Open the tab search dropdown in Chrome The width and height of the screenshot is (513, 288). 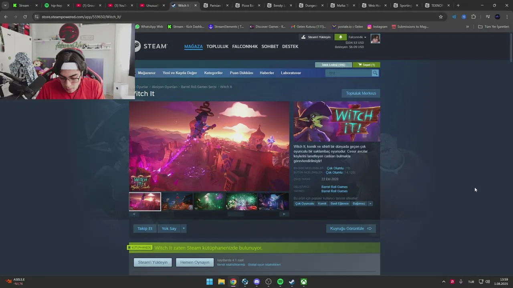pyautogui.click(x=5, y=6)
